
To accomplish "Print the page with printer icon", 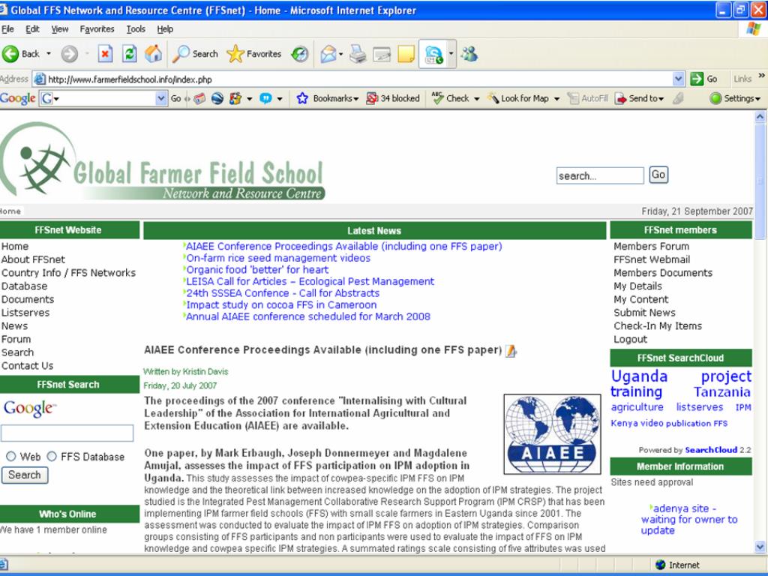I will (358, 54).
